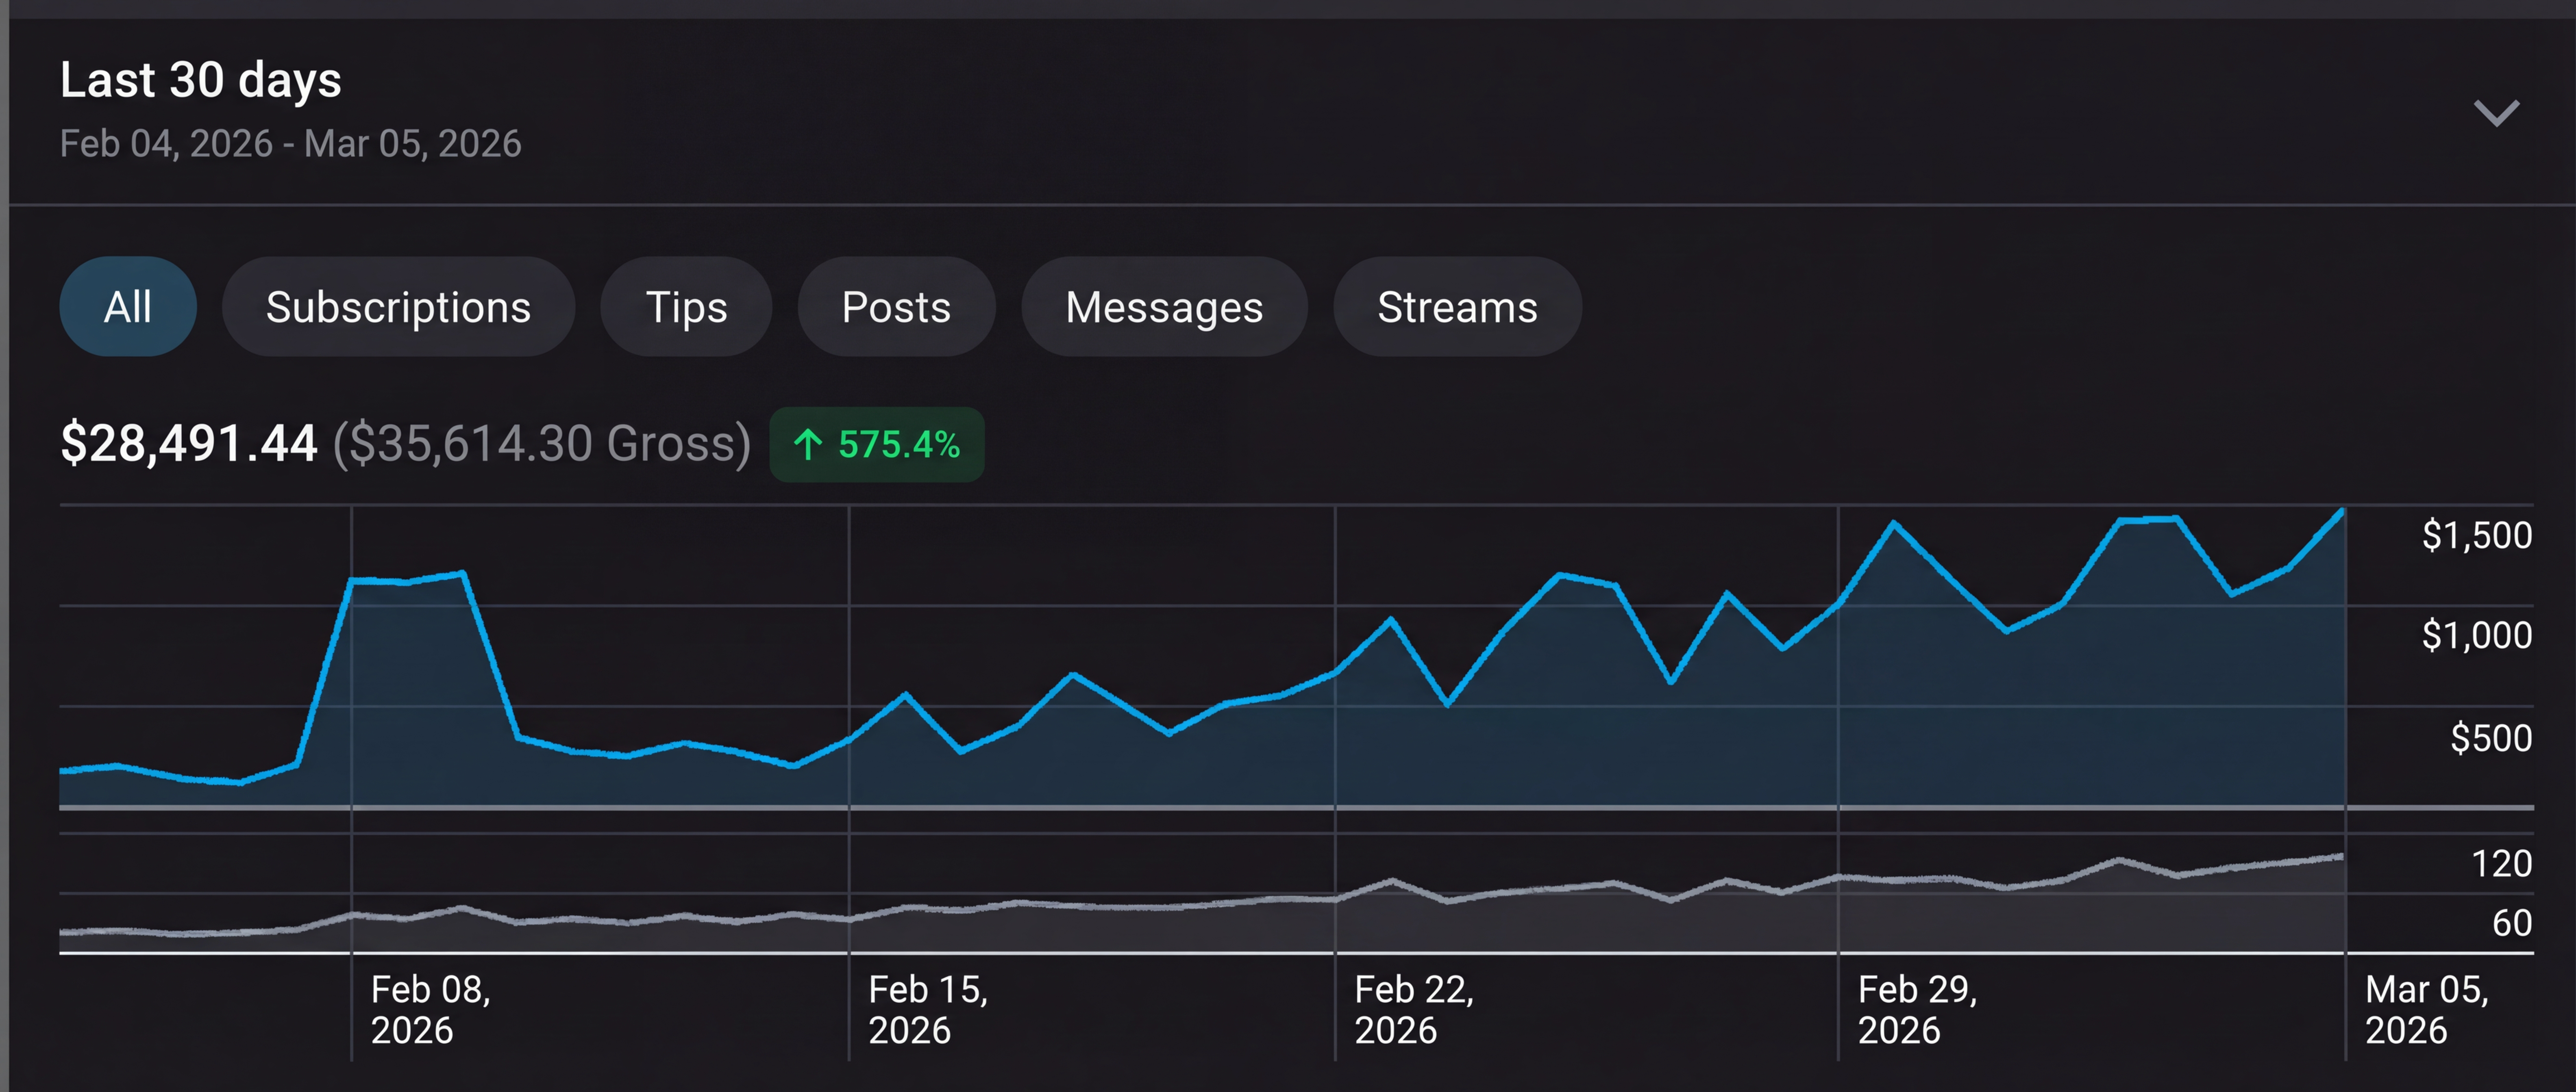Click the 575.4% growth badge
Screen dimensions: 2576x1092
pos(877,444)
